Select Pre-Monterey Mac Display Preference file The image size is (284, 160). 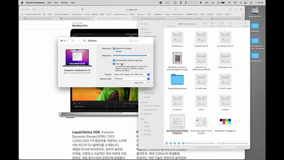[x=177, y=121]
